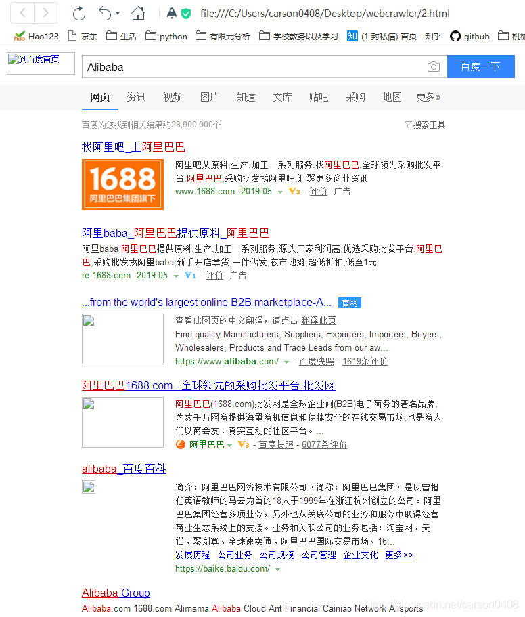Switch to the 采购 tab

[x=356, y=98]
